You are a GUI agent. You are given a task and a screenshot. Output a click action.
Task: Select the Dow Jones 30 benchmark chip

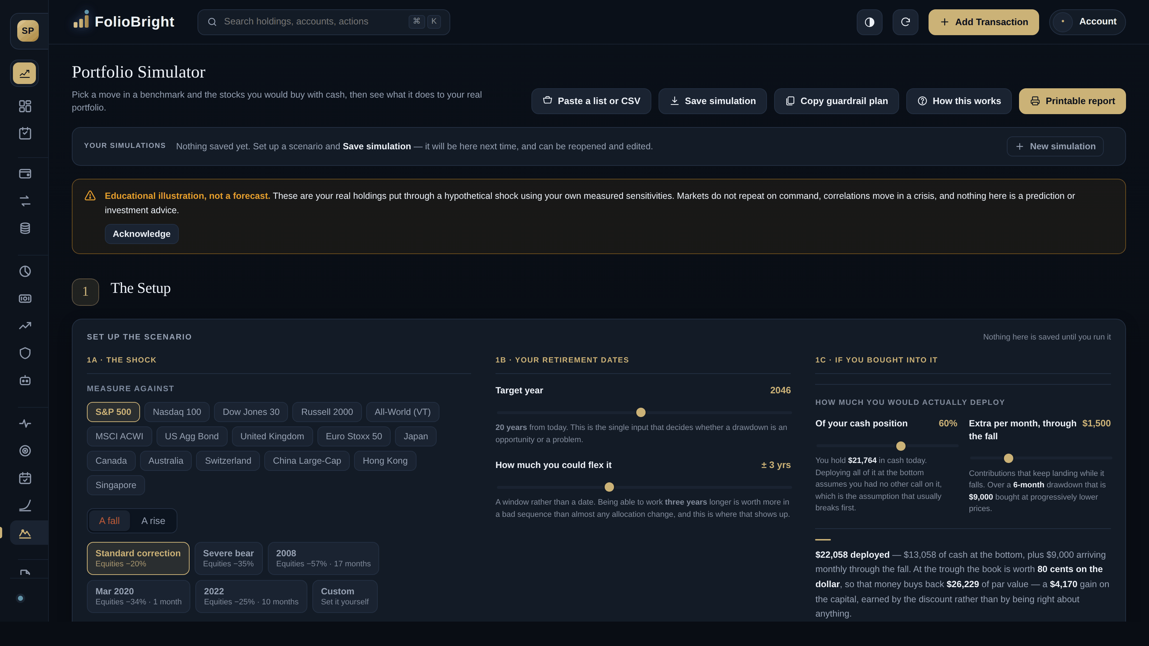point(251,412)
